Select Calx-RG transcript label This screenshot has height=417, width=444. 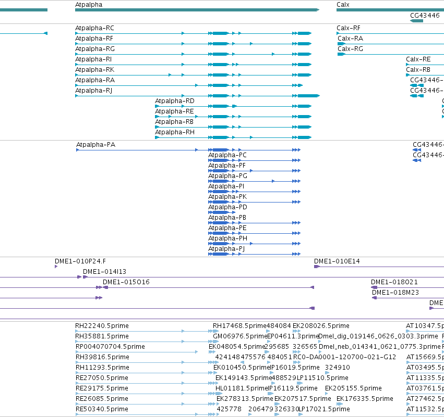[x=350, y=49]
